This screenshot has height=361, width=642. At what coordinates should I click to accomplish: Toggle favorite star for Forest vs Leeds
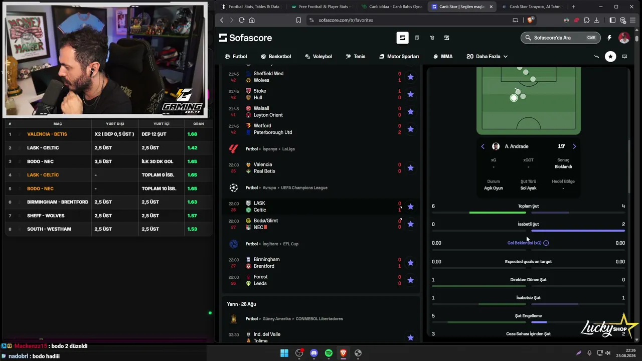[x=411, y=280]
